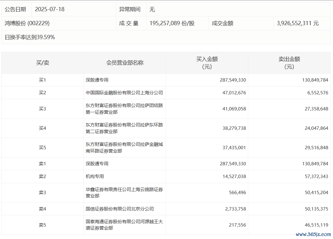Click 国信证券股份有限公司北京分公司
333x239 pixels.
[120, 209]
